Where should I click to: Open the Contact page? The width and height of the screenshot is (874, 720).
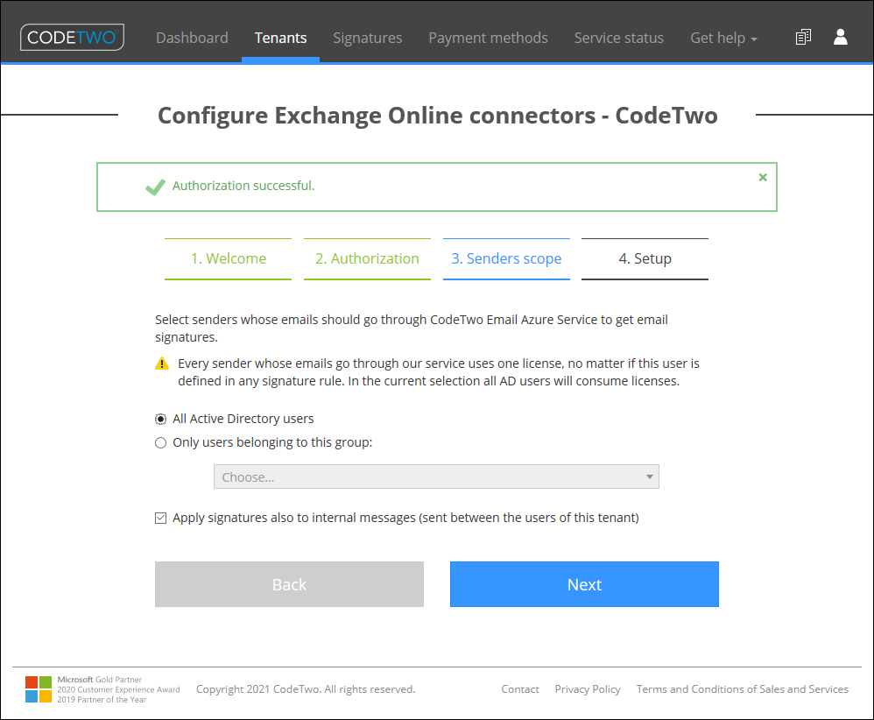(520, 689)
